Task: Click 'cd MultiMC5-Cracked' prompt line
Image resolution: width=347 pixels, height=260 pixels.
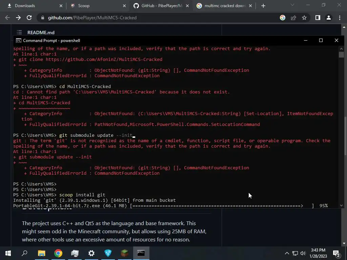Action: (62, 86)
